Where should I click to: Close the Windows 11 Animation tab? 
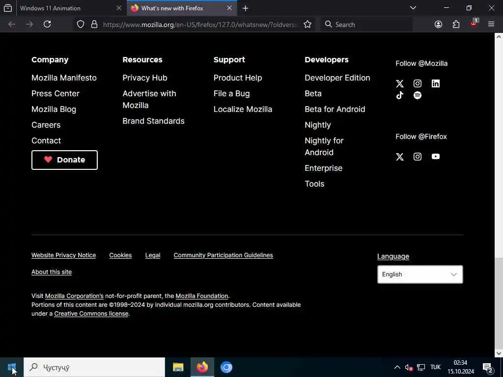[119, 8]
